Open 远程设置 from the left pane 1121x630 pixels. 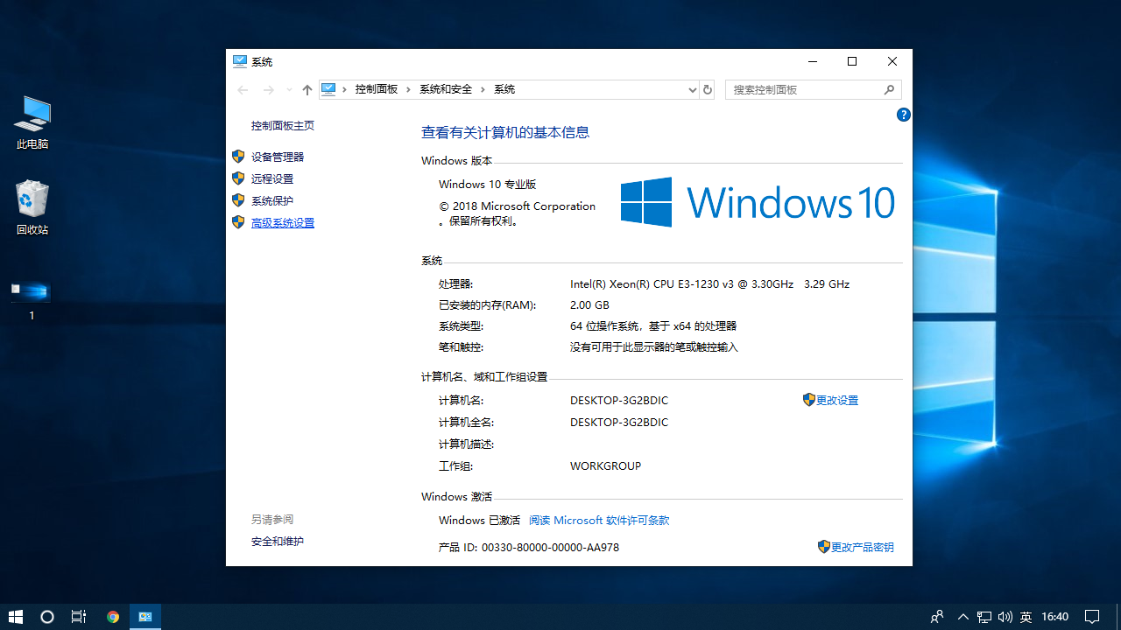click(x=272, y=179)
